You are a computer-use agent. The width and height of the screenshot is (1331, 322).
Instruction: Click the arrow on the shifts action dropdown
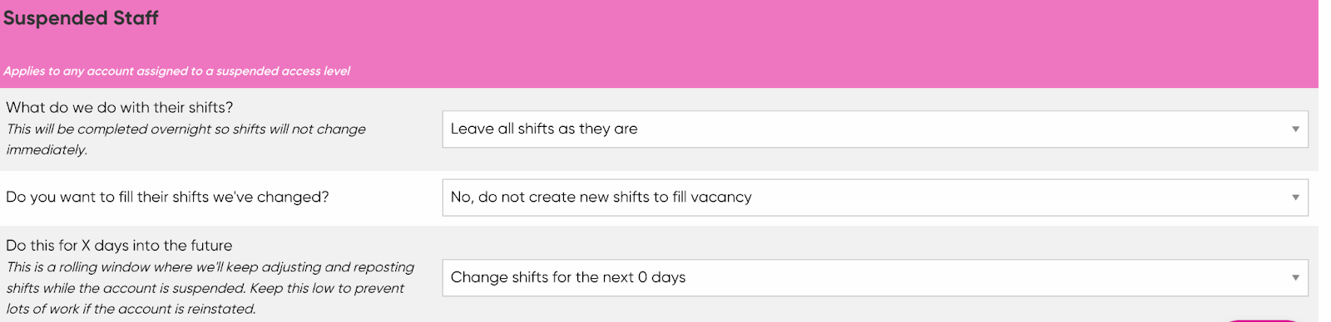(1295, 129)
